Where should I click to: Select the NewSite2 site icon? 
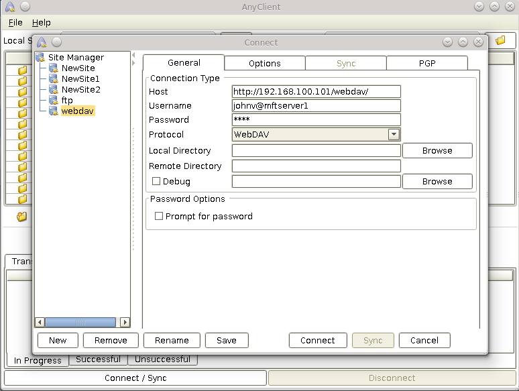(54, 90)
